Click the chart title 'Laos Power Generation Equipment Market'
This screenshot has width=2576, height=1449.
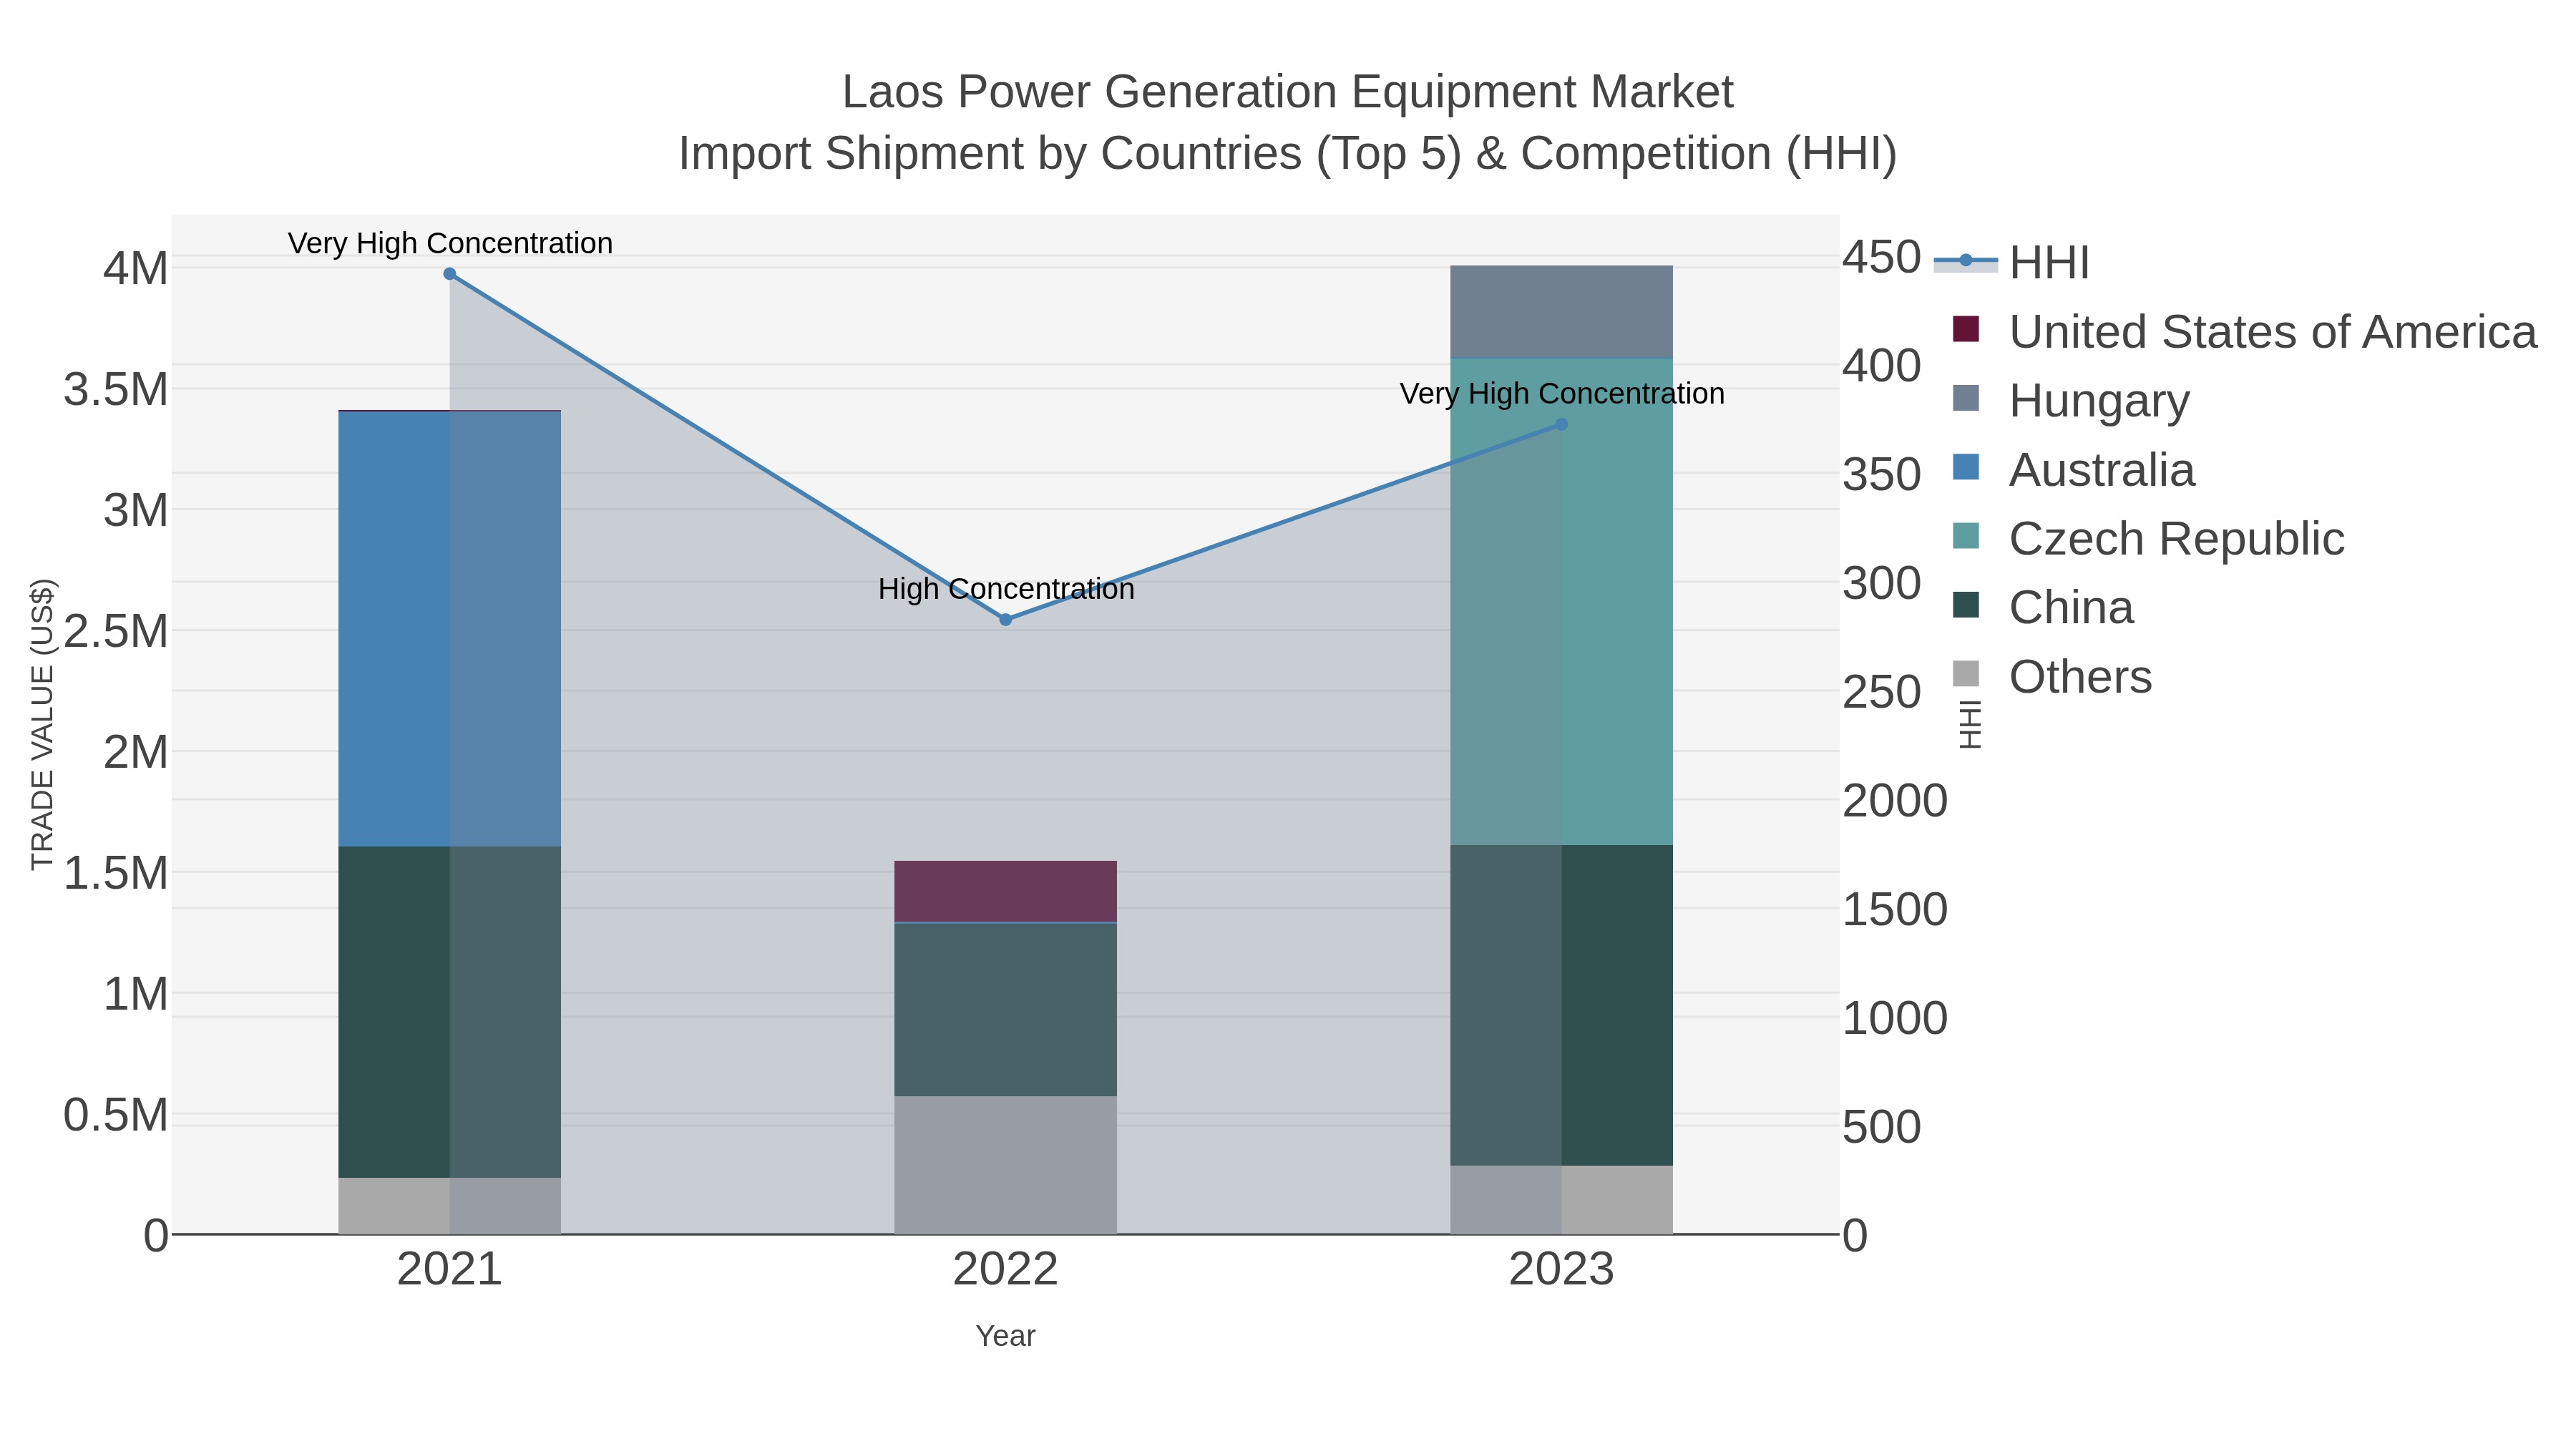pyautogui.click(x=1288, y=92)
